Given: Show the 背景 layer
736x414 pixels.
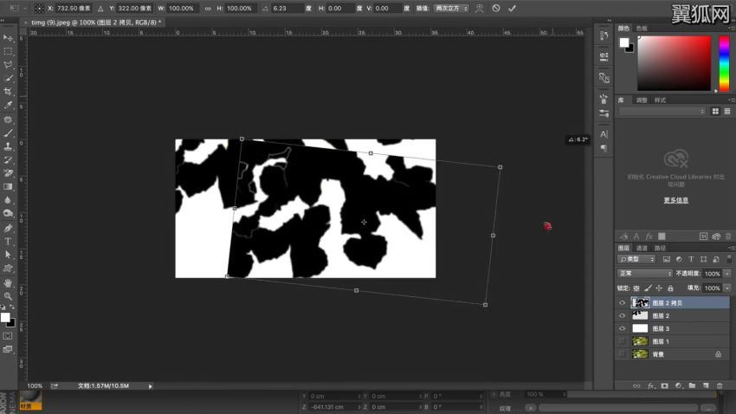Looking at the screenshot, I should point(622,354).
